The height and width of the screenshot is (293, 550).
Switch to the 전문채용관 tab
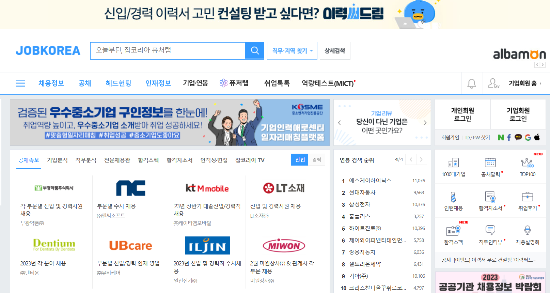[x=117, y=160]
